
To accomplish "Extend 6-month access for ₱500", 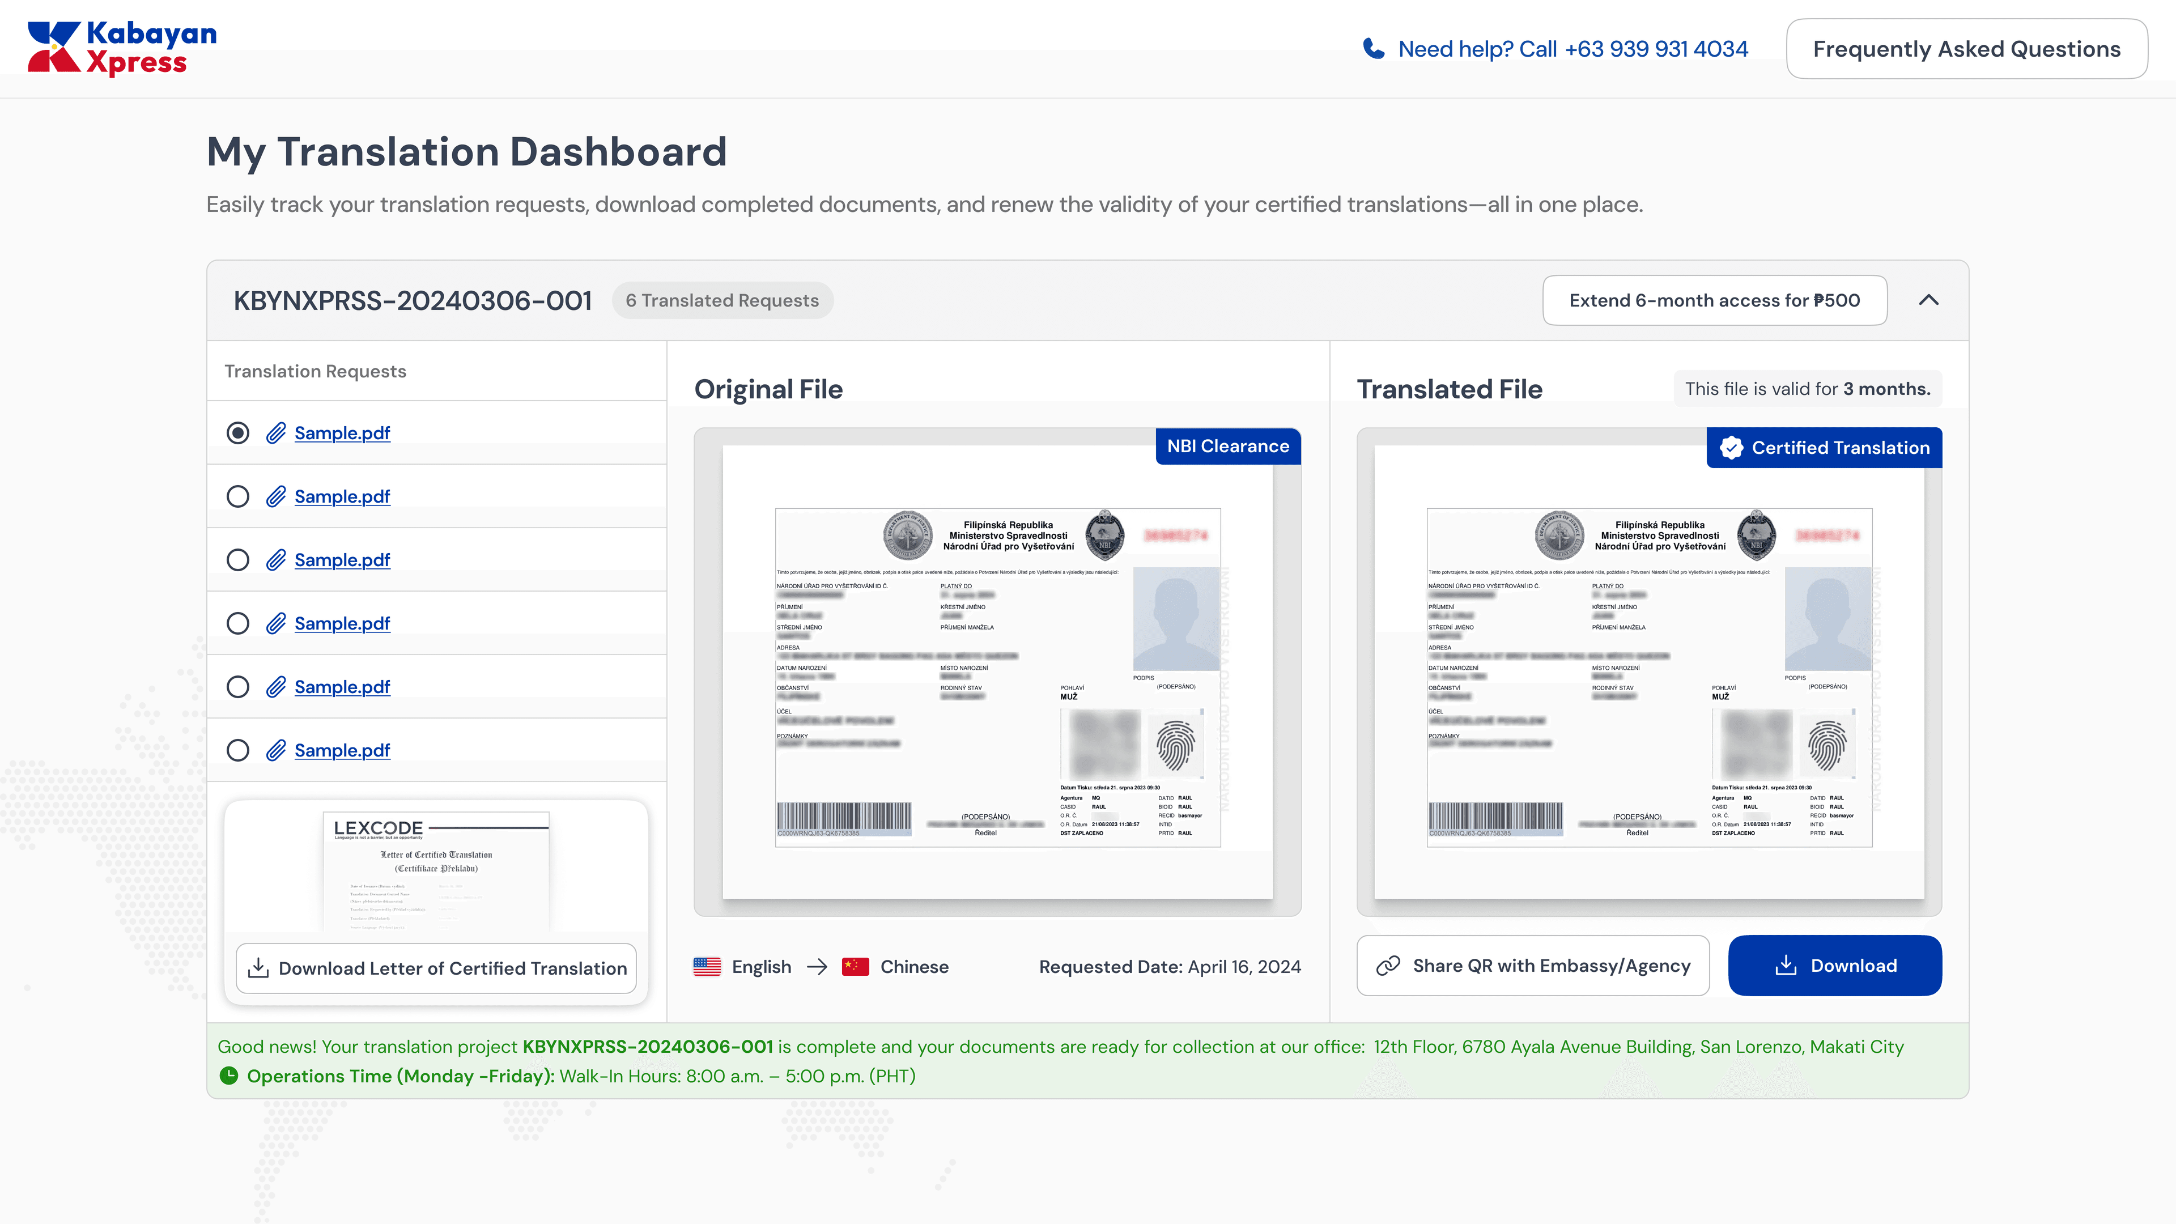I will [x=1715, y=300].
